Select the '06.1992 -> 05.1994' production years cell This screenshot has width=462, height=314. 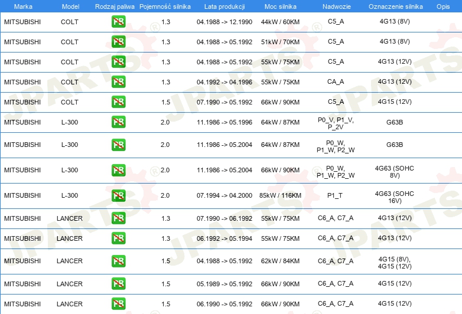coord(225,238)
